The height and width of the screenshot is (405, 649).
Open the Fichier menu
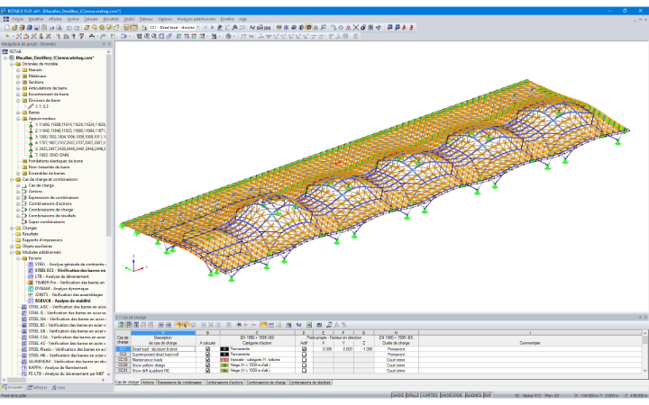point(18,19)
